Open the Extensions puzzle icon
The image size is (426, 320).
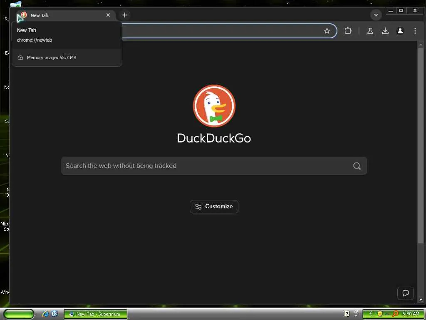click(x=348, y=31)
